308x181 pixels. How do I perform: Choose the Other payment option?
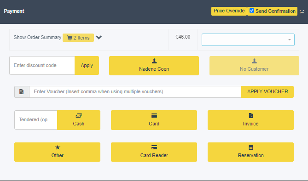pos(57,152)
